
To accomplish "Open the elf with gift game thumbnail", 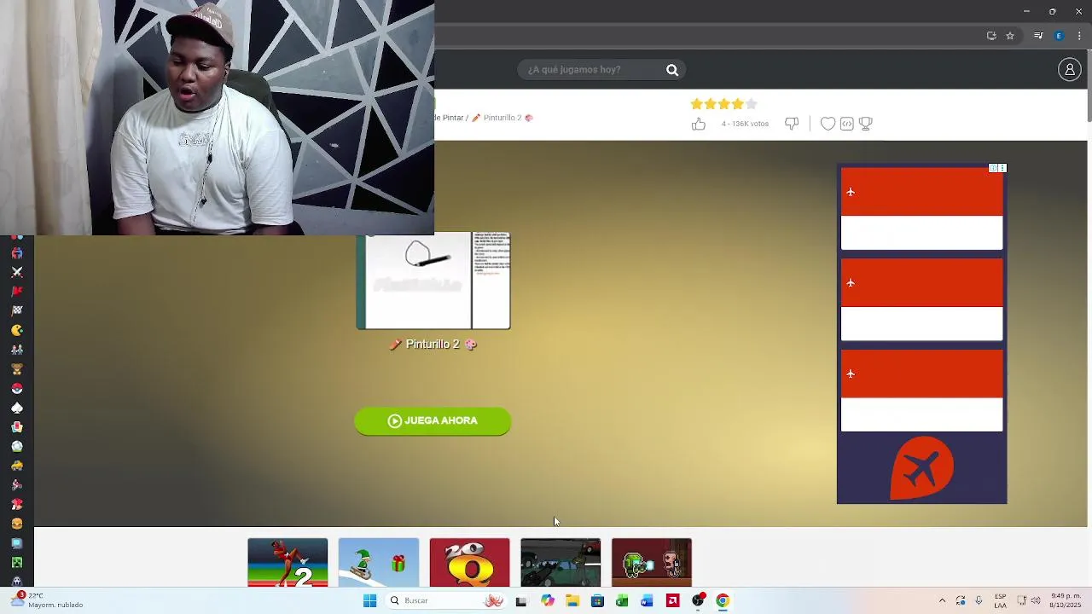I will pos(379,562).
